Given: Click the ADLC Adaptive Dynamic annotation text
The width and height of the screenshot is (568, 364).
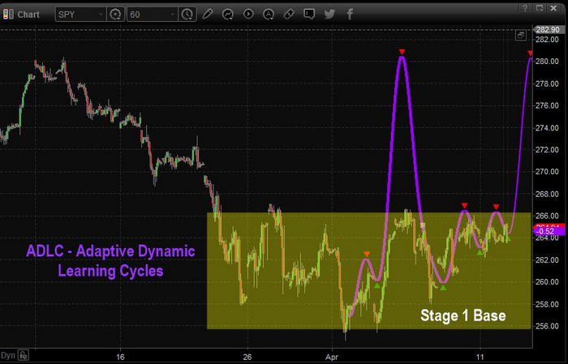Looking at the screenshot, I should [x=110, y=261].
